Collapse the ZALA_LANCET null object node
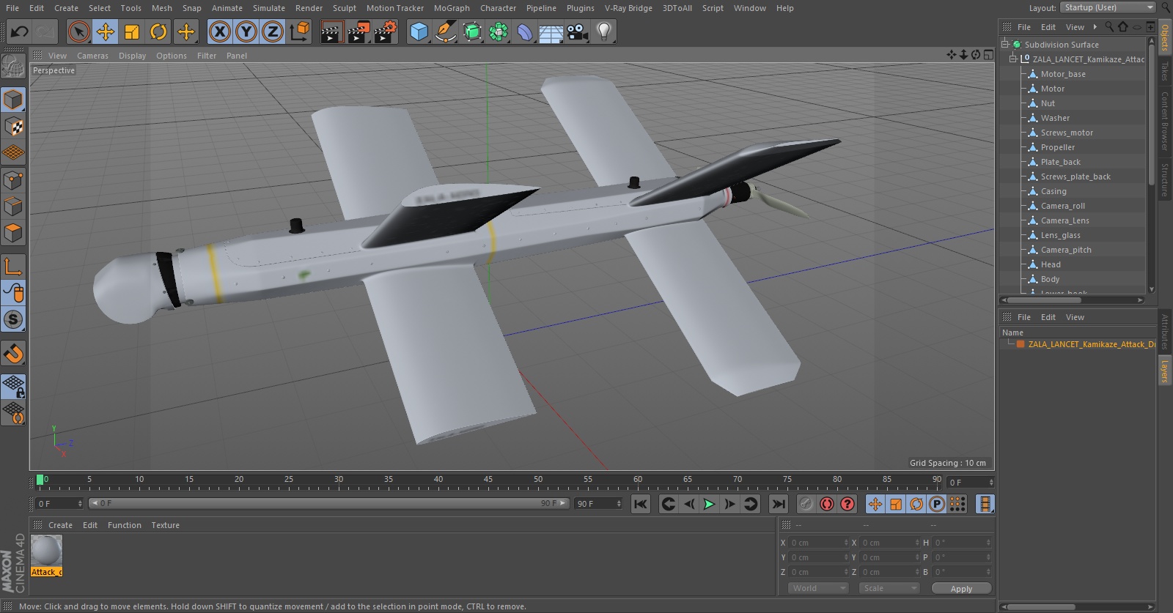 click(x=1014, y=59)
